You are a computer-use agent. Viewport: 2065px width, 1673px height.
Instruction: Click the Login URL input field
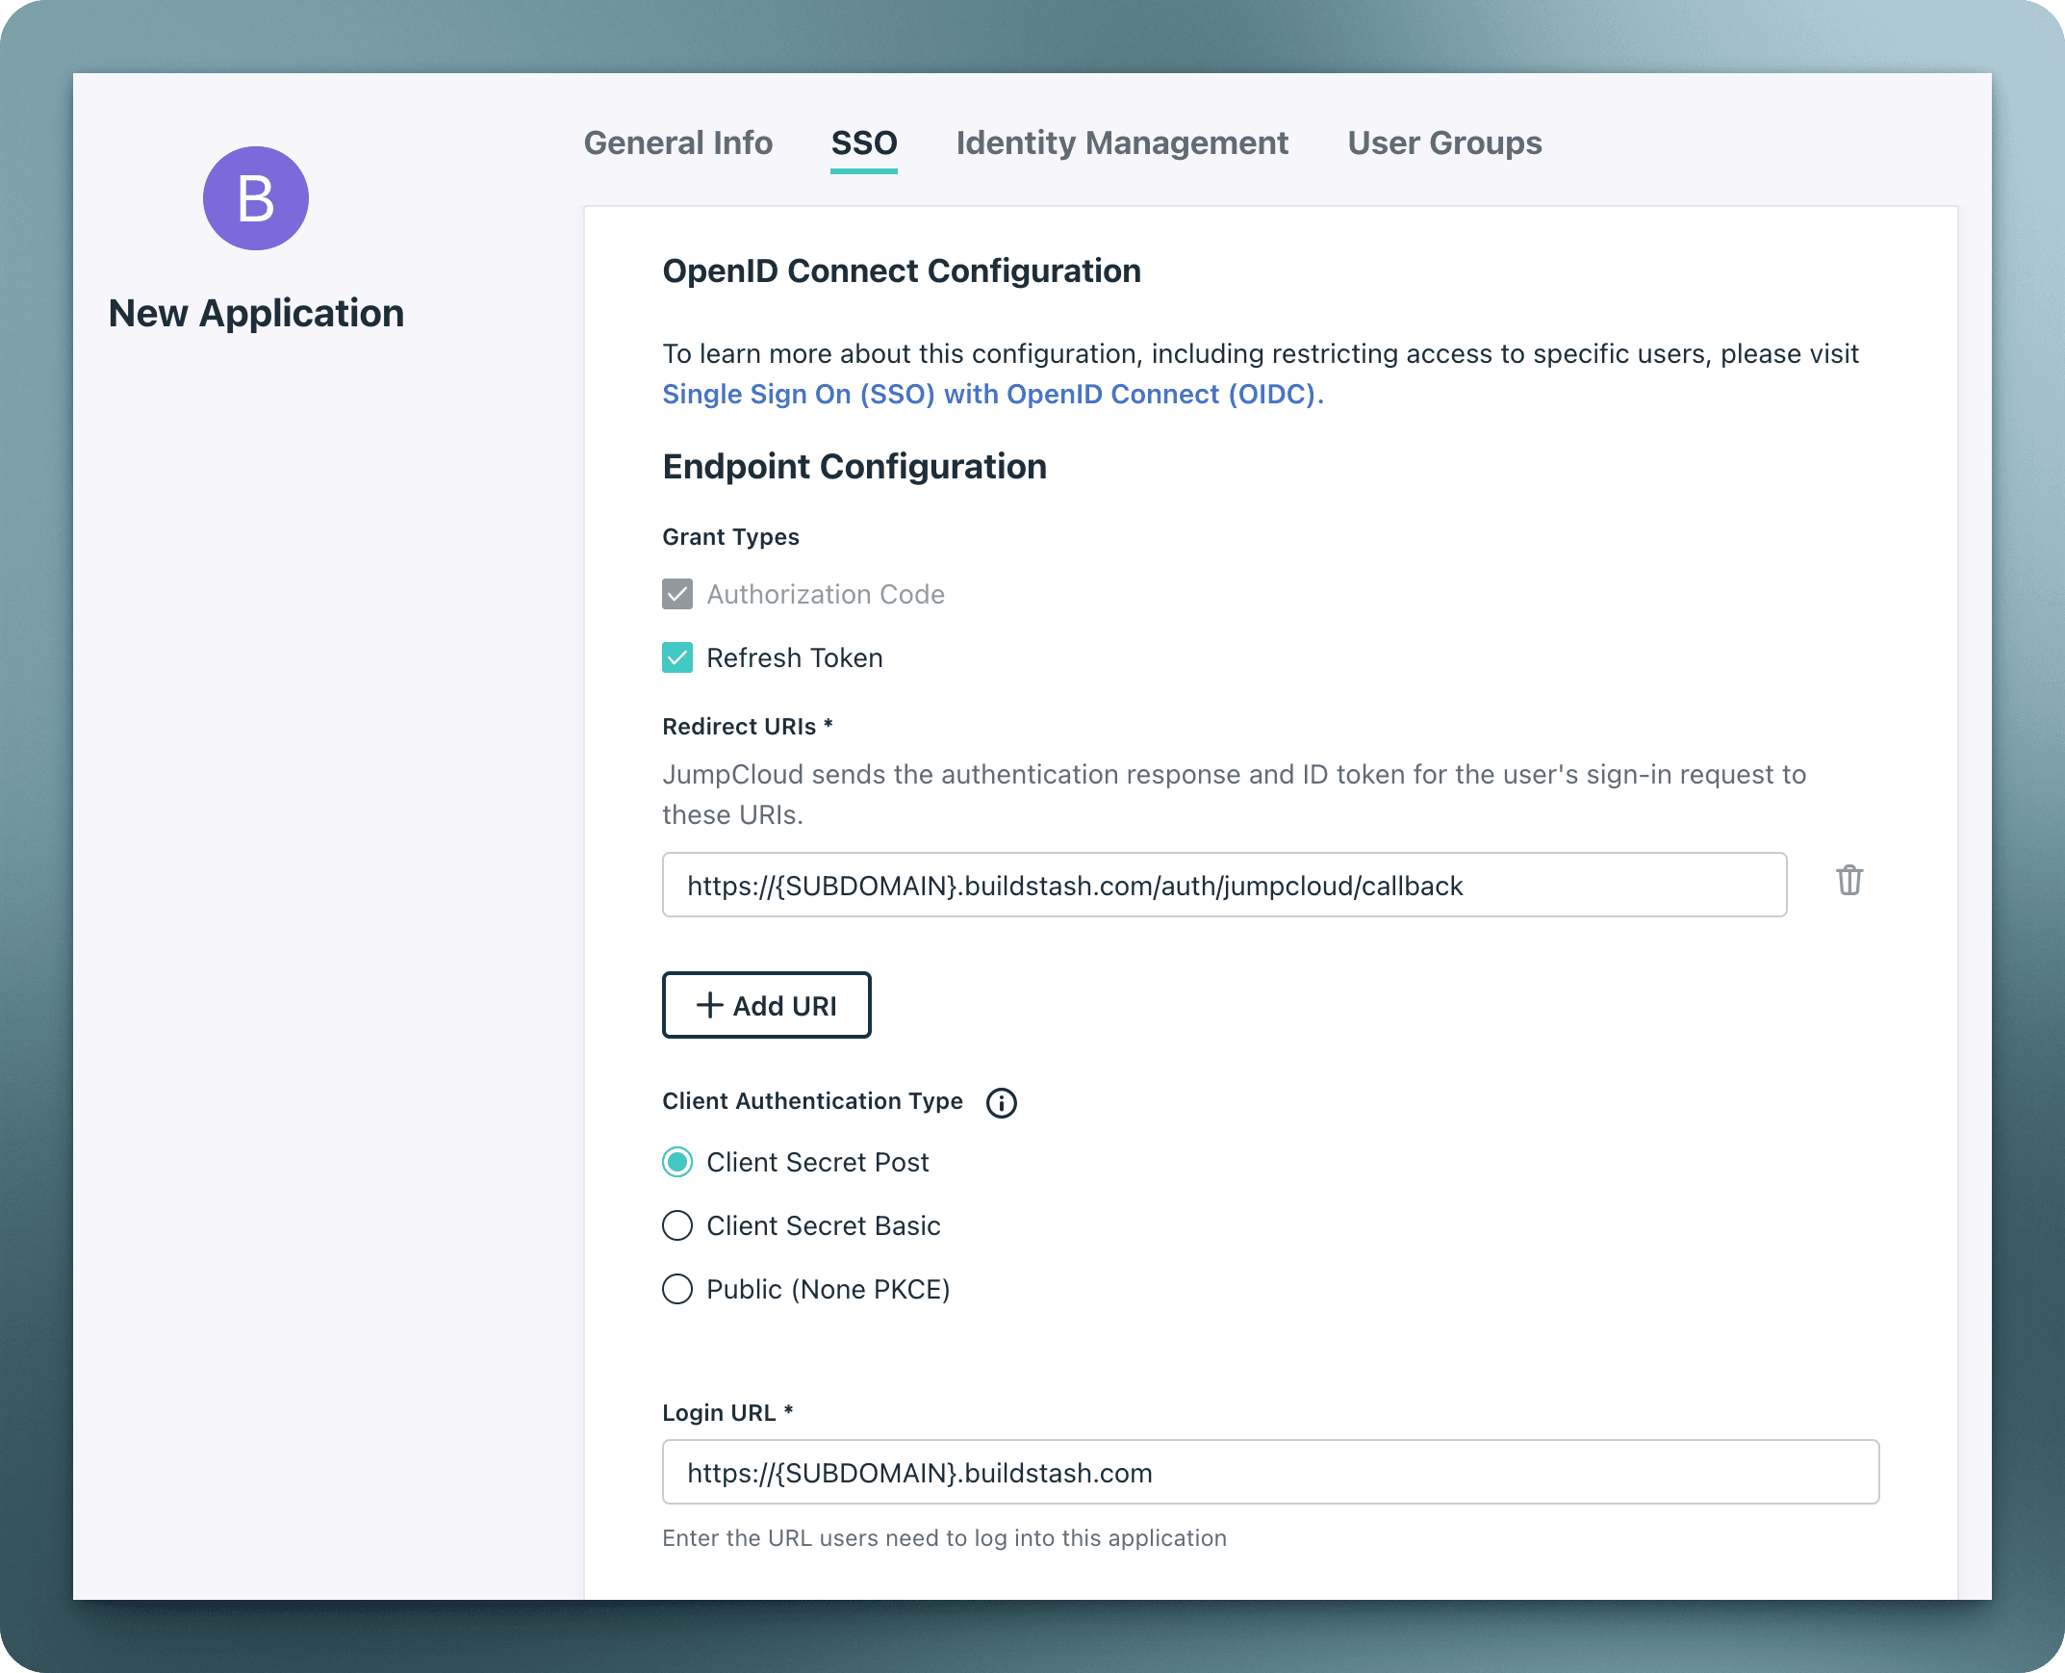click(x=1269, y=1472)
